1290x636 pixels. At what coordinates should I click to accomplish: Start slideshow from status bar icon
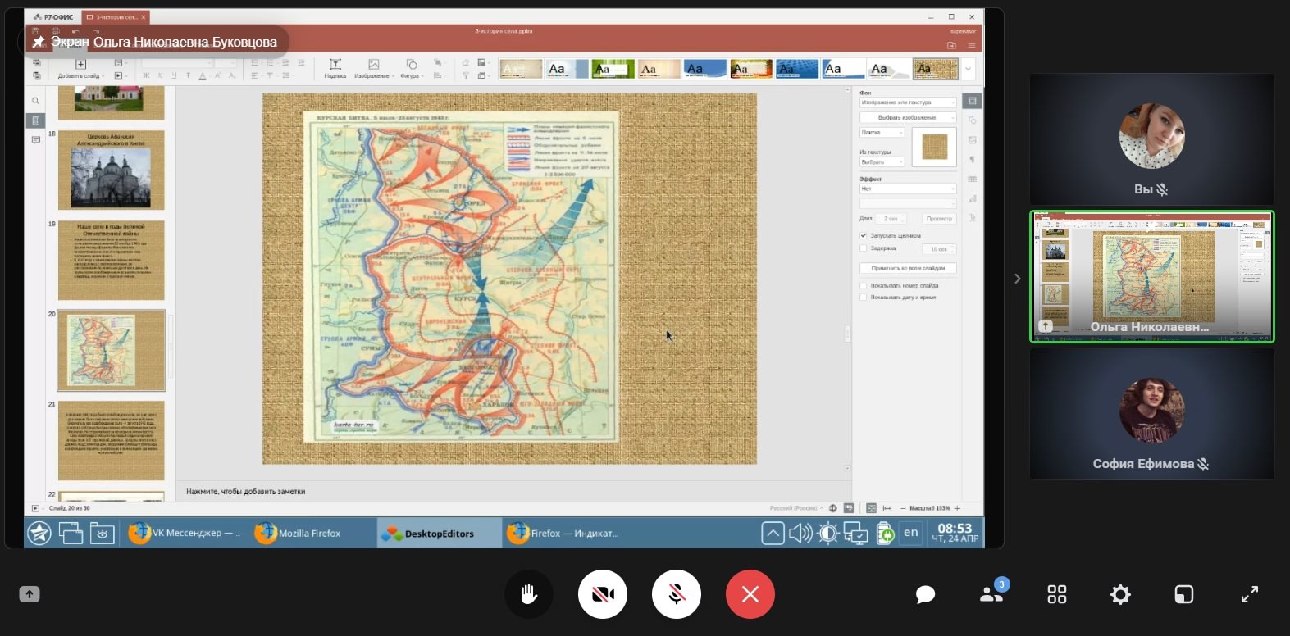(x=34, y=508)
